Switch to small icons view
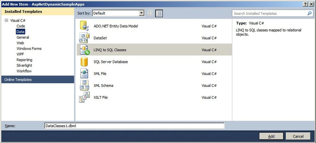Viewport: 316px width, 143px height. 150,13
